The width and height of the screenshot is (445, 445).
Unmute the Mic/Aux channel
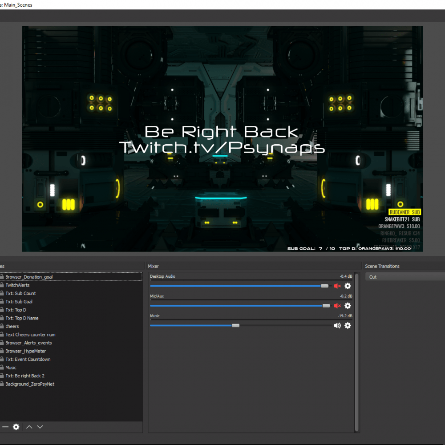pos(337,306)
